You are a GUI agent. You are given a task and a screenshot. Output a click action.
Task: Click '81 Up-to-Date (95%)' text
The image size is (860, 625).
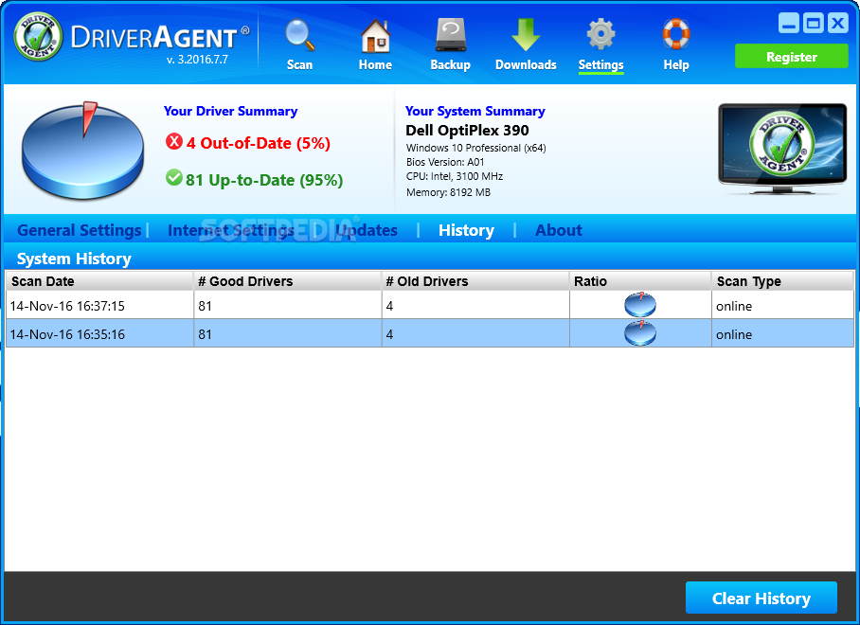click(264, 180)
